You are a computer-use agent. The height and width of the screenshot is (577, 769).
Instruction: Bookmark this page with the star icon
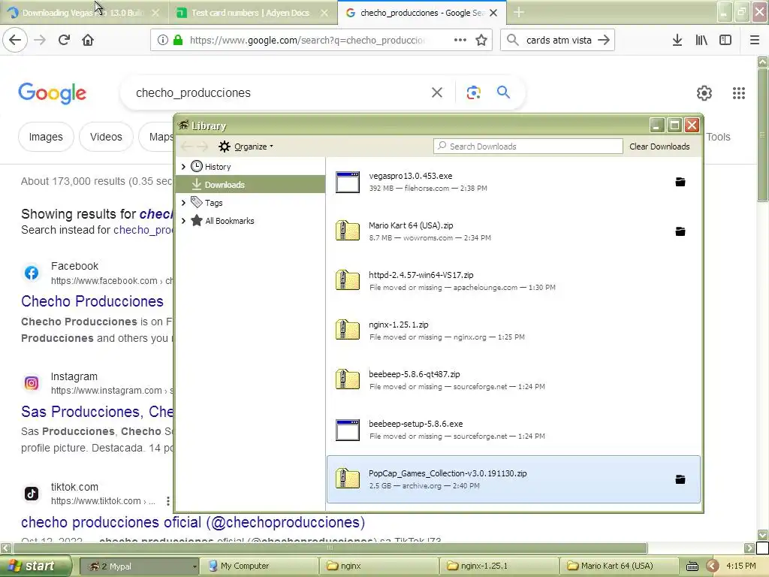[481, 40]
